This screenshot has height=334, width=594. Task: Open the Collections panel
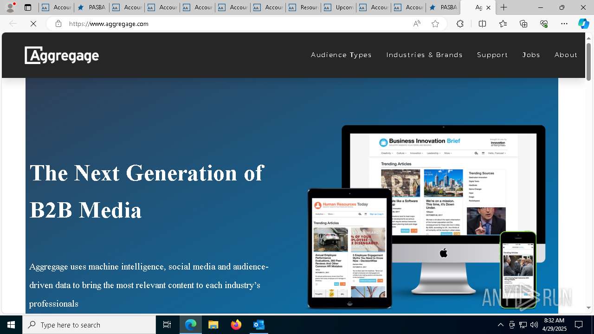pyautogui.click(x=523, y=24)
